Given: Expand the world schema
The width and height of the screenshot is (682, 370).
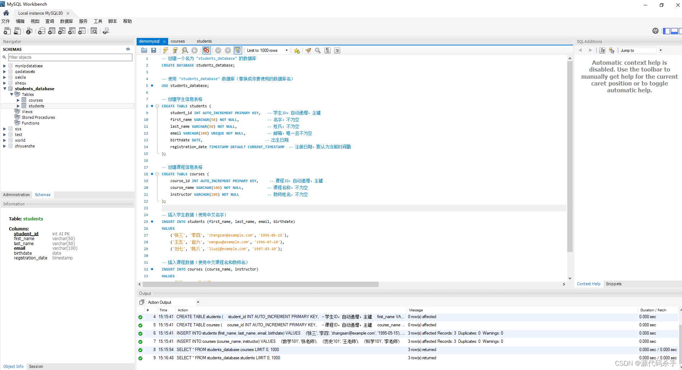Looking at the screenshot, I should 5,140.
